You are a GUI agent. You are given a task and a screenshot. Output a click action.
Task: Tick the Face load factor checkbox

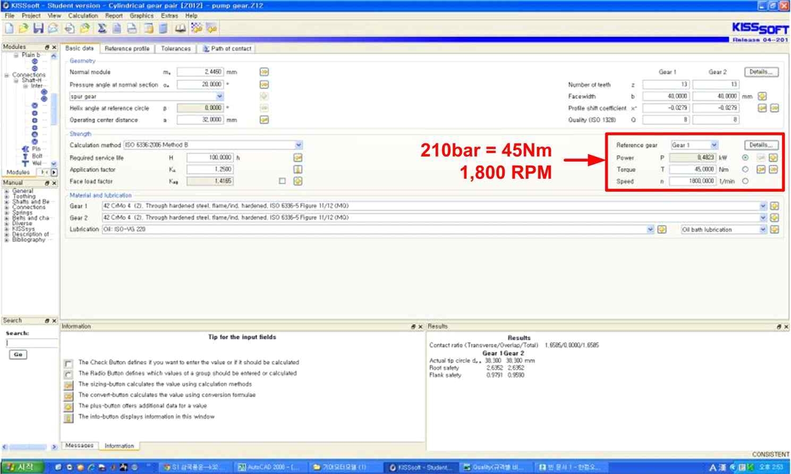point(282,181)
